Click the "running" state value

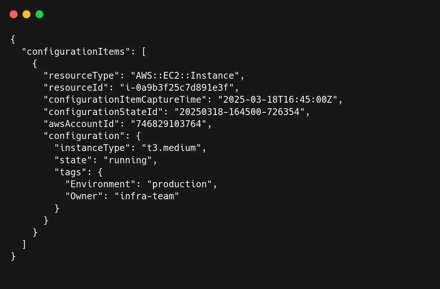point(128,160)
